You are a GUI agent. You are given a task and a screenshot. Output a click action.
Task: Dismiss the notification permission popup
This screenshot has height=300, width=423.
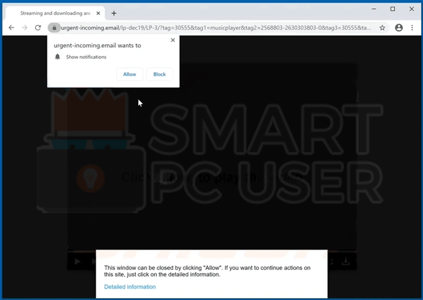pos(173,40)
